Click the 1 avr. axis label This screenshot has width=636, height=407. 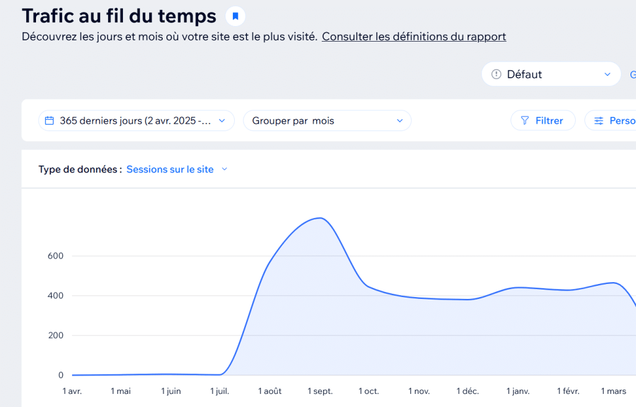coord(71,391)
